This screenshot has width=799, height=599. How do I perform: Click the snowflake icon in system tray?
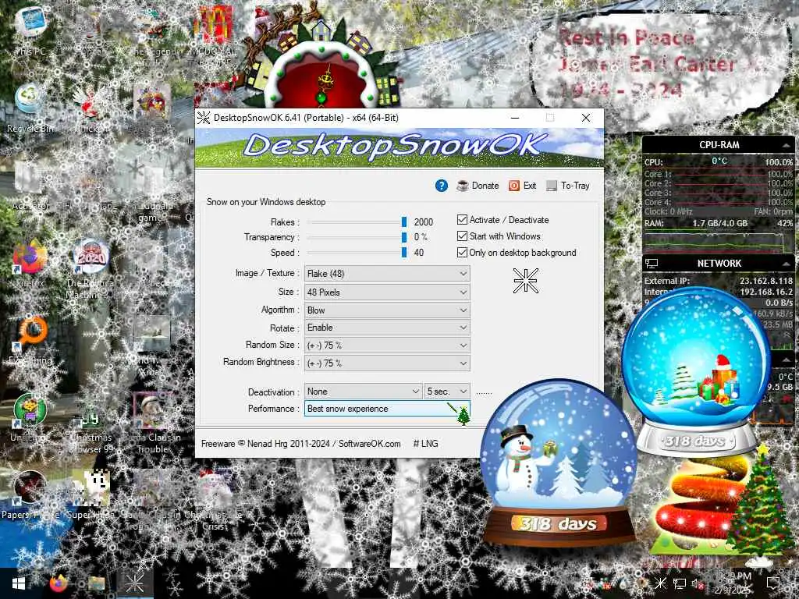(x=660, y=583)
